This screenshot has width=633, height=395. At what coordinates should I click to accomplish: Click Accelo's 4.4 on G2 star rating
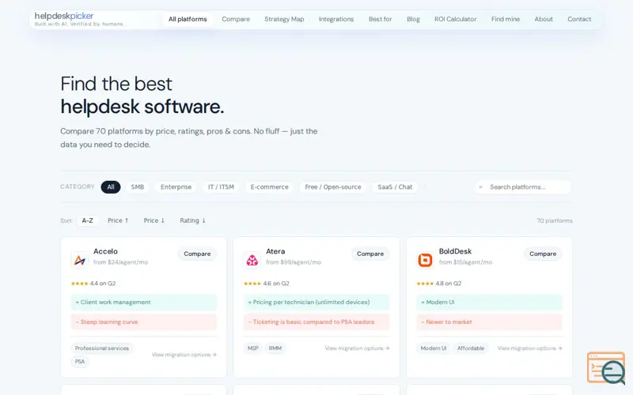tap(93, 284)
